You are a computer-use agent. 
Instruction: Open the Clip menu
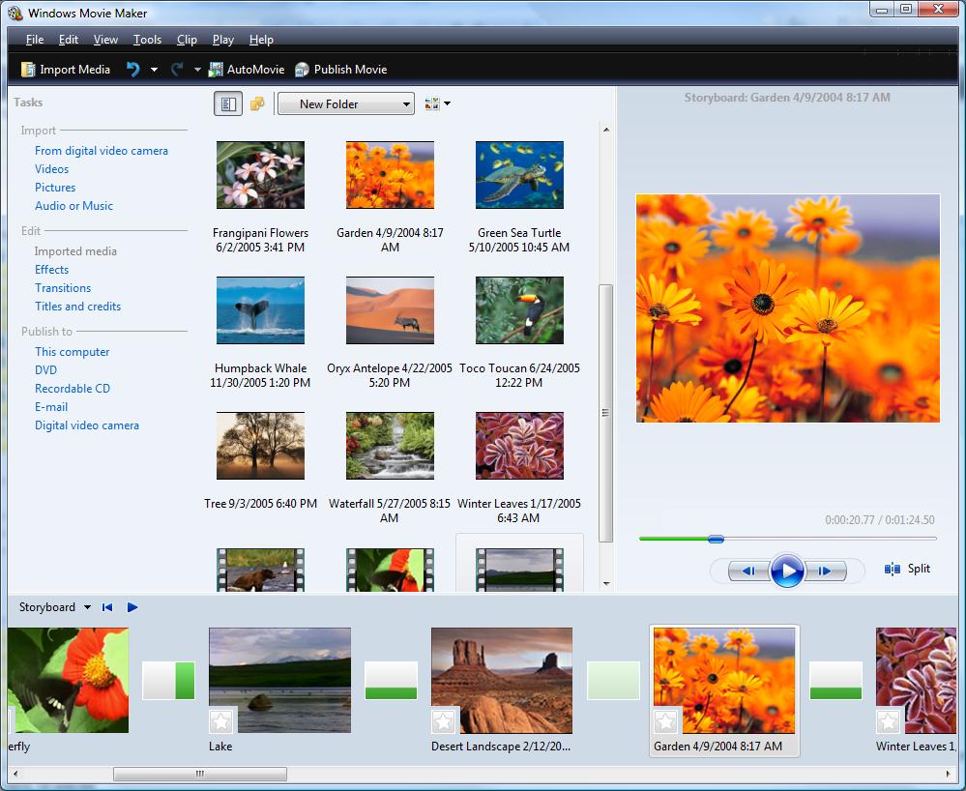[187, 40]
